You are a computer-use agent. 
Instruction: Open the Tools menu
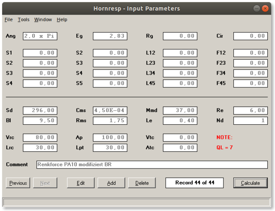[x=24, y=19]
